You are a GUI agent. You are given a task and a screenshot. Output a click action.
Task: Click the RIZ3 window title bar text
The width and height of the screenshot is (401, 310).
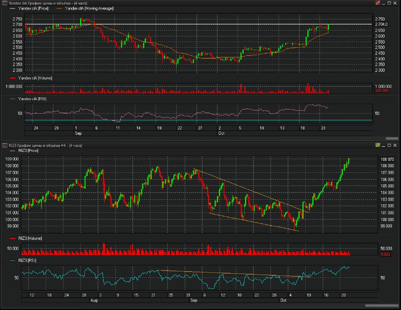click(45, 145)
